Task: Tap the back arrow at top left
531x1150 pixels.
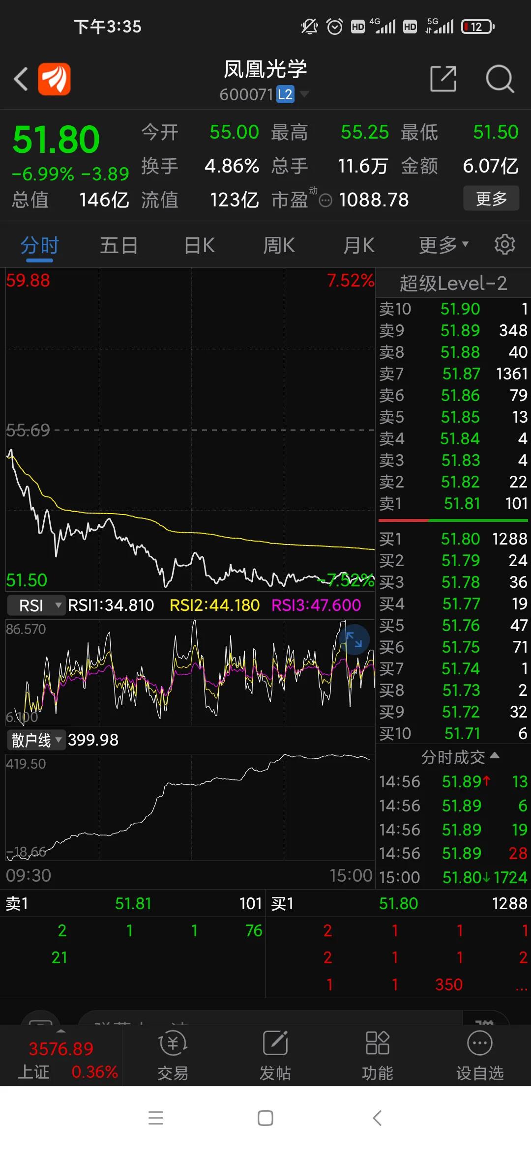Action: pos(21,79)
